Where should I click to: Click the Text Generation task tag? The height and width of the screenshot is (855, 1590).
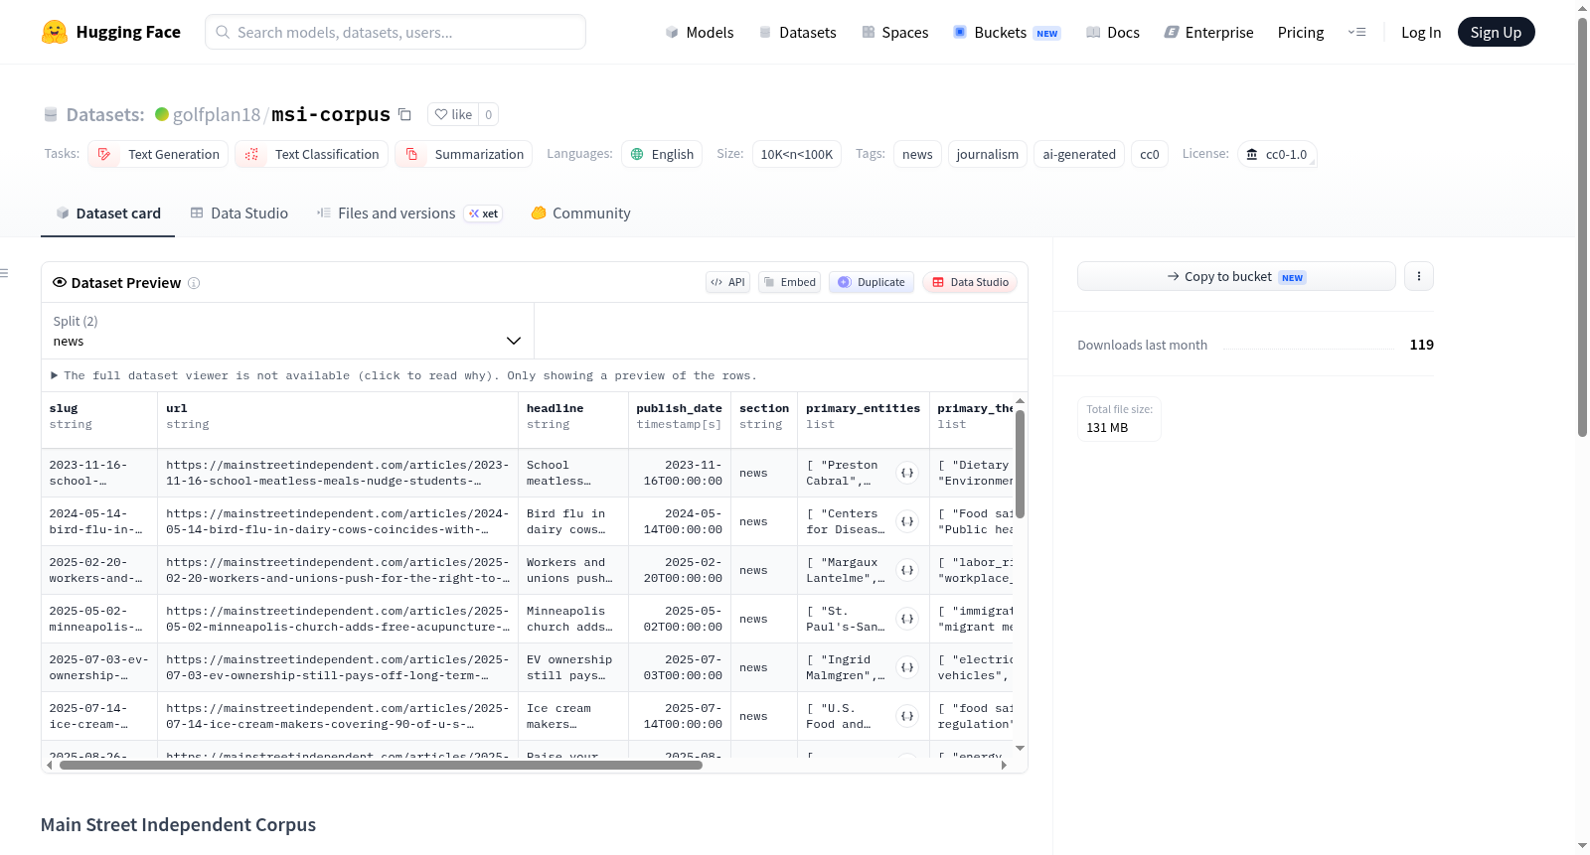coord(158,154)
